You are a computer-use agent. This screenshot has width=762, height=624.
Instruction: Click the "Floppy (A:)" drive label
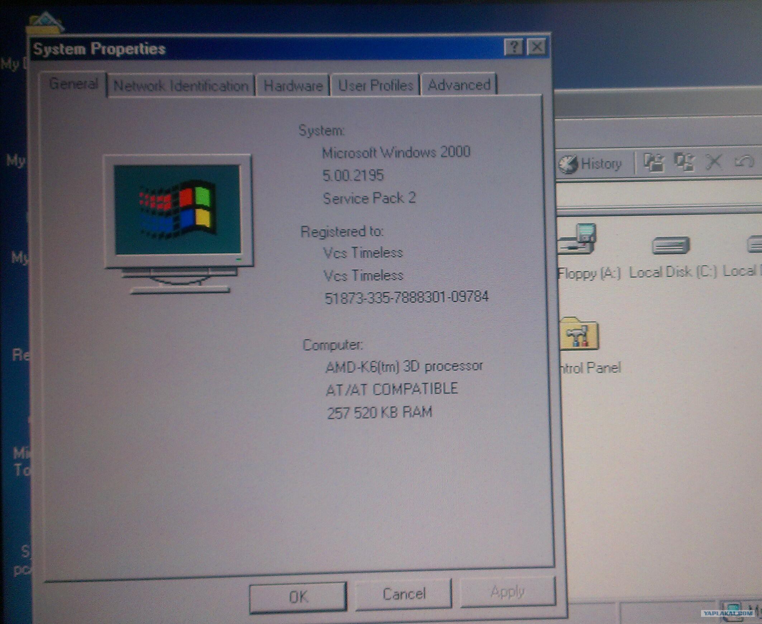[x=589, y=273]
